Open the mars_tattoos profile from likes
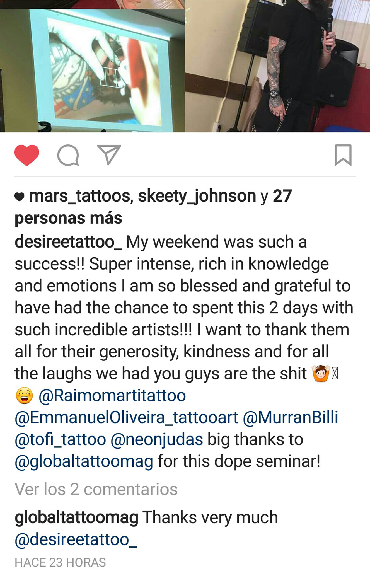The width and height of the screenshot is (370, 571). tap(79, 196)
